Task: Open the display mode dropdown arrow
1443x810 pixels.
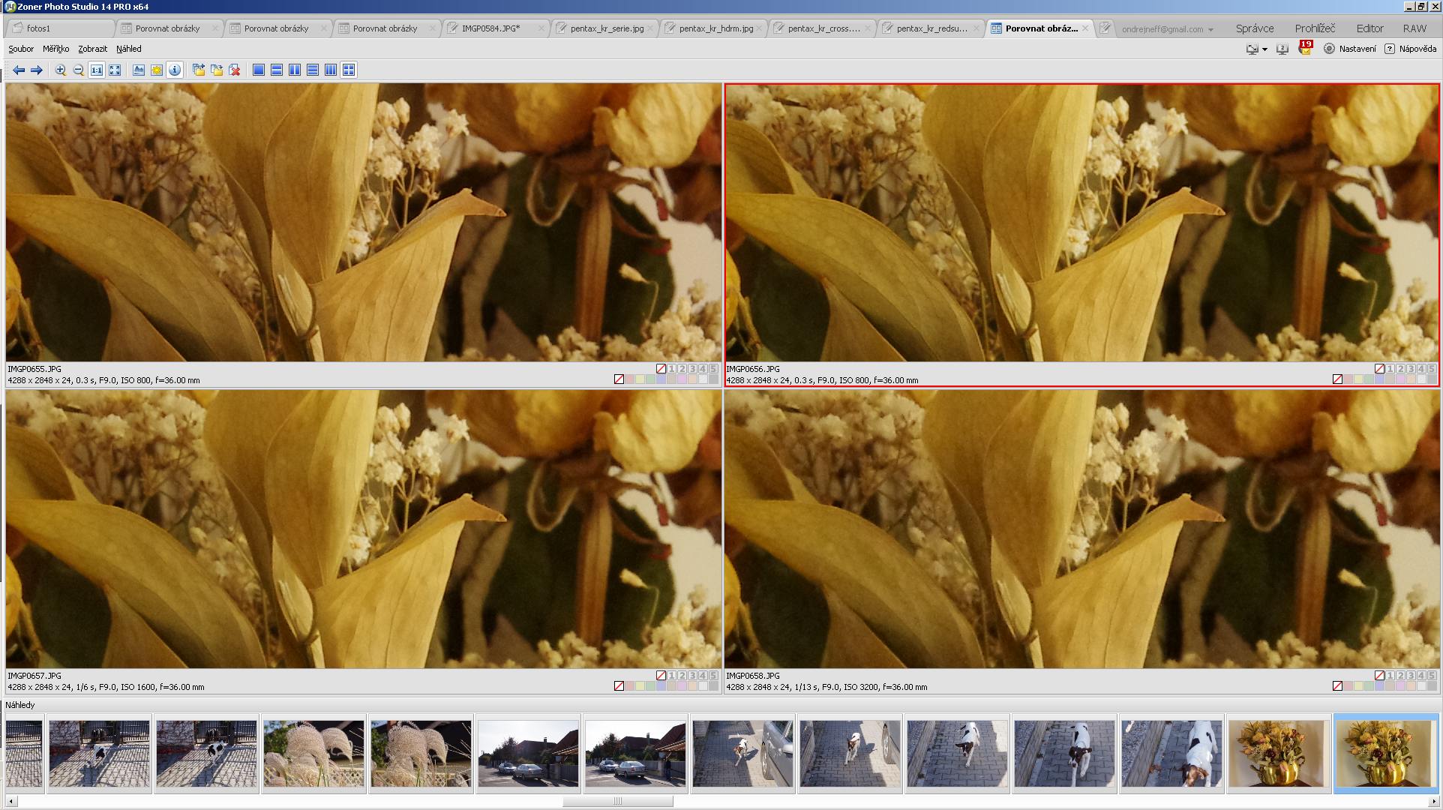Action: [1264, 49]
